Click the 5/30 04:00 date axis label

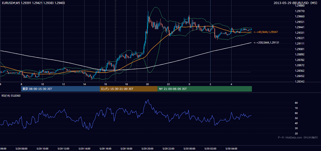click(231, 149)
